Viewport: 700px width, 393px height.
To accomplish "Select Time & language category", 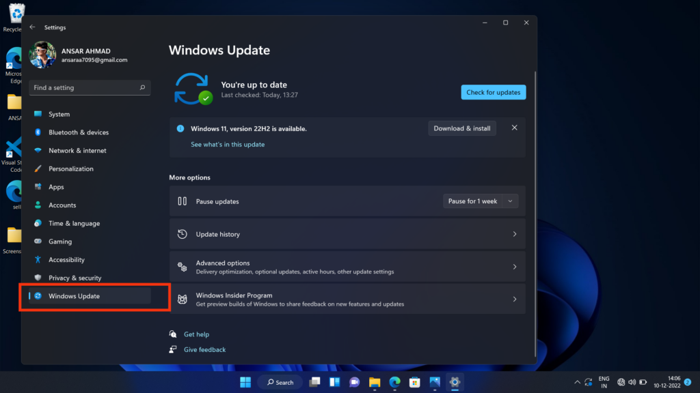I will tap(90, 223).
